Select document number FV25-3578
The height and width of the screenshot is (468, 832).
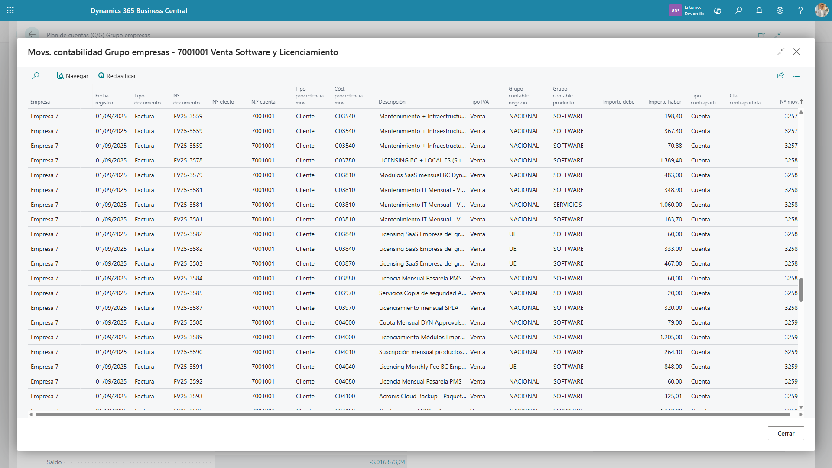pyautogui.click(x=188, y=160)
